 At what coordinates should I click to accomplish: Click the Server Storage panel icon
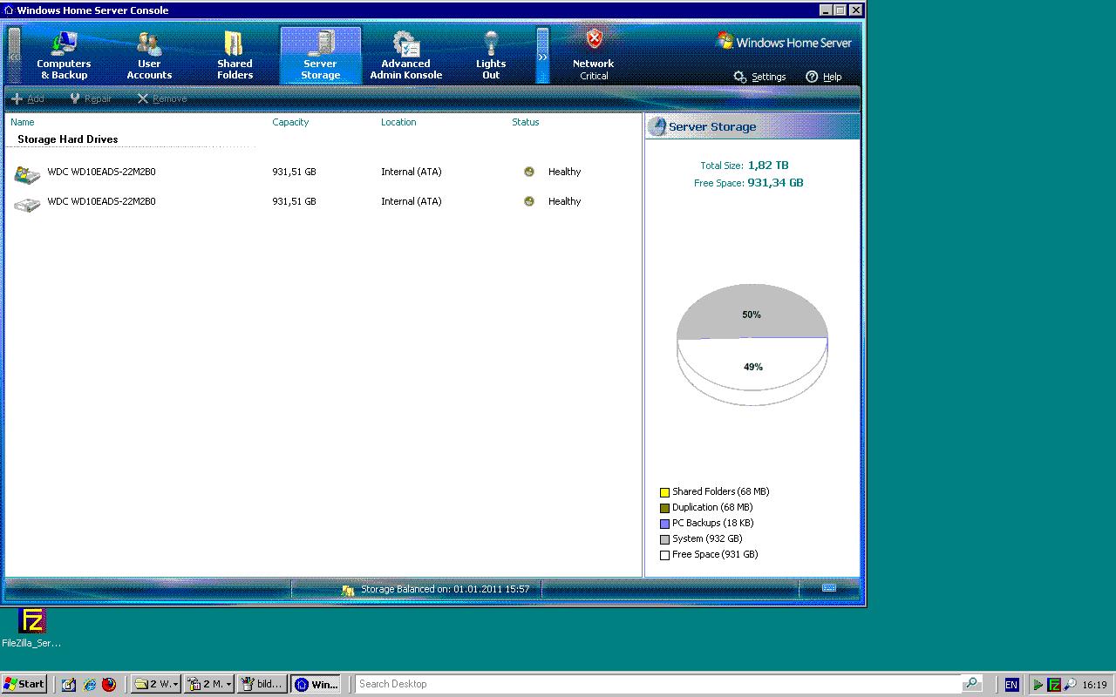pos(658,126)
